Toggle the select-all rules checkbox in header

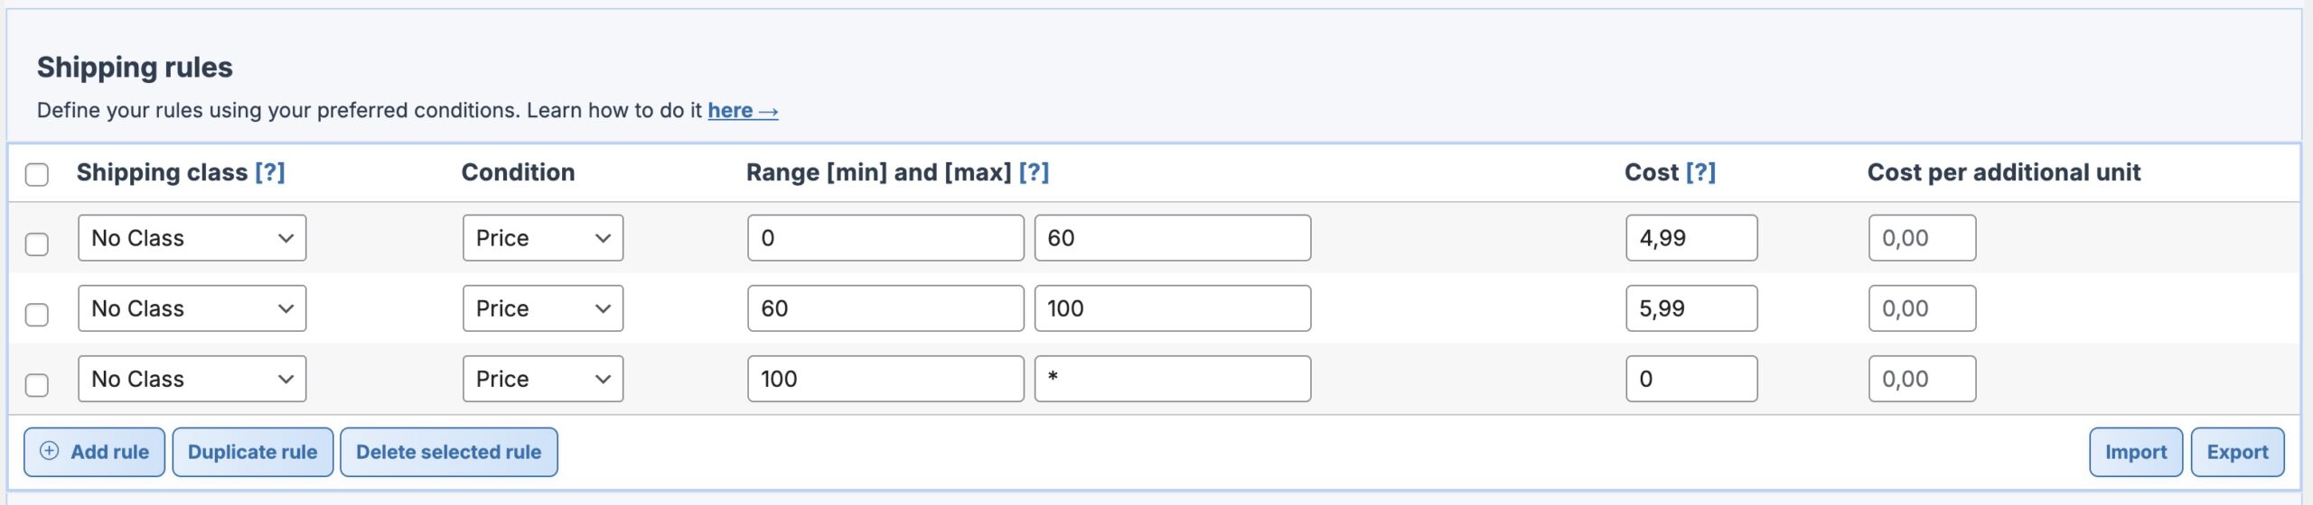tap(37, 174)
